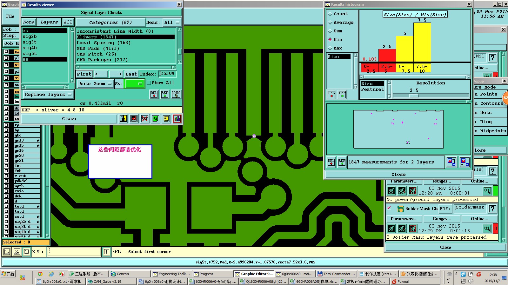Click second run icon under Solder Mask check
The height and width of the screenshot is (285, 508).
point(402,229)
